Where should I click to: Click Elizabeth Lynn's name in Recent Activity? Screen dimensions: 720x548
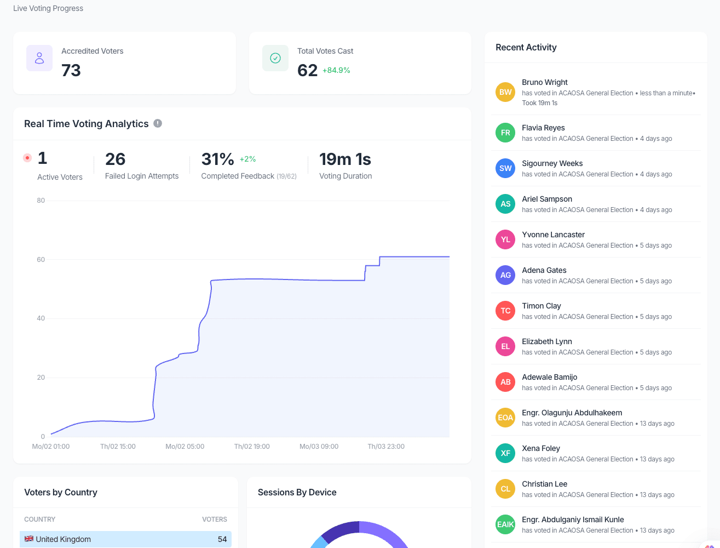pyautogui.click(x=546, y=341)
